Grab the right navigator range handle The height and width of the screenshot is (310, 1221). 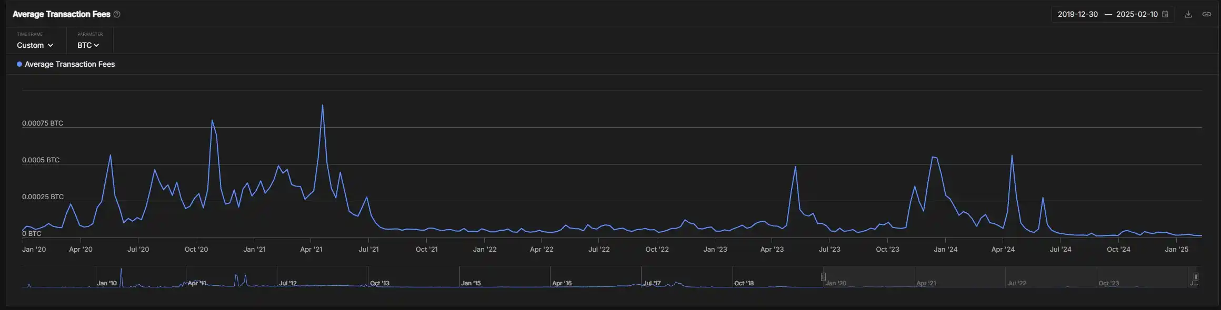[1195, 277]
